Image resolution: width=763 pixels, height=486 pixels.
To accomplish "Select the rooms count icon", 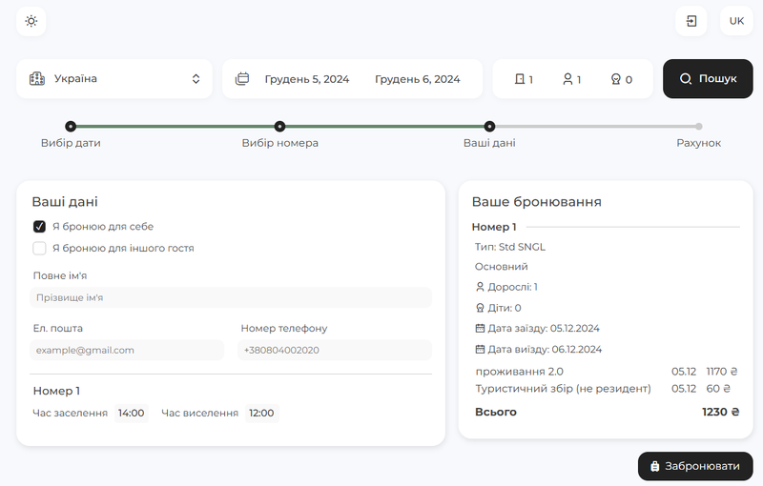I will [520, 79].
